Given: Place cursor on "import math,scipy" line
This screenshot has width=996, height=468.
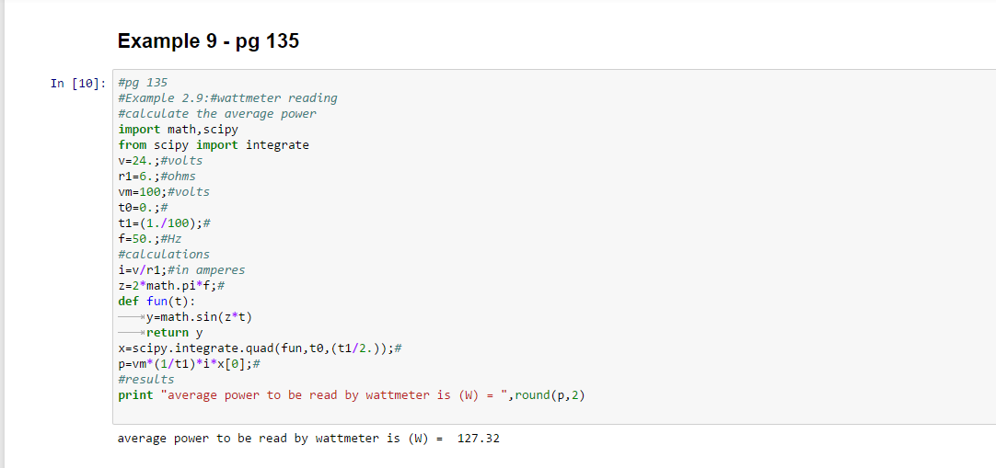Looking at the screenshot, I should pyautogui.click(x=178, y=130).
